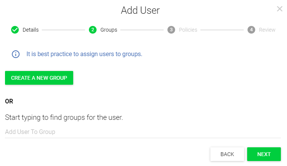
Task: Select the Groups step number 2 circle
Action: [93, 30]
